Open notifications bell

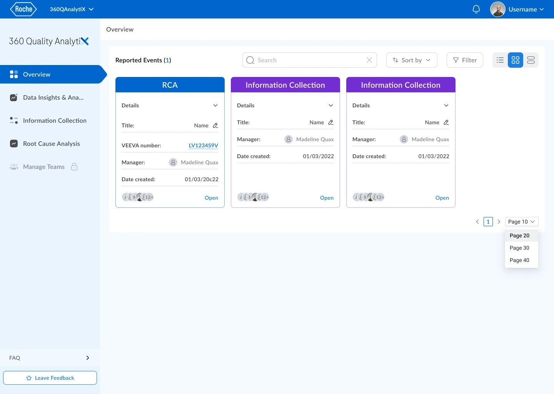(476, 9)
